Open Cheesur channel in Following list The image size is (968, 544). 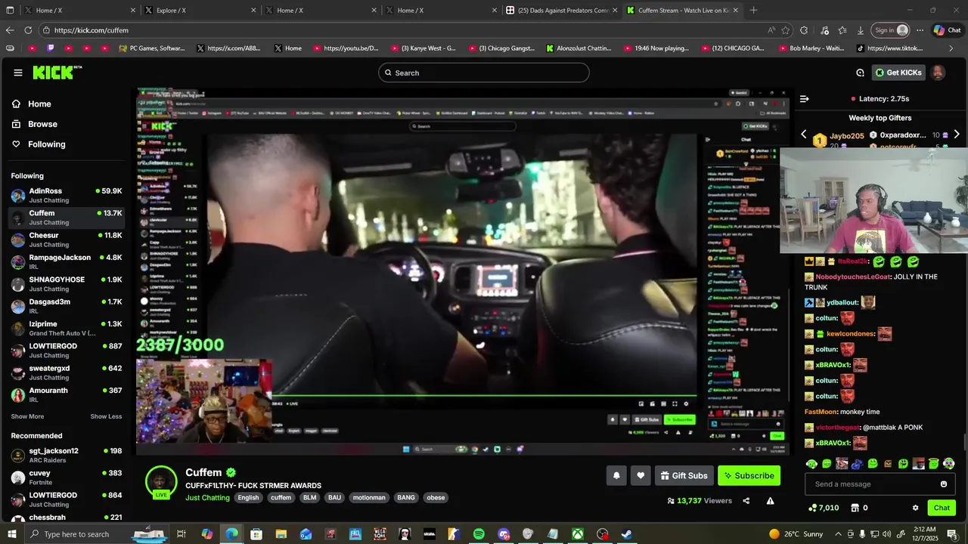[67, 240]
